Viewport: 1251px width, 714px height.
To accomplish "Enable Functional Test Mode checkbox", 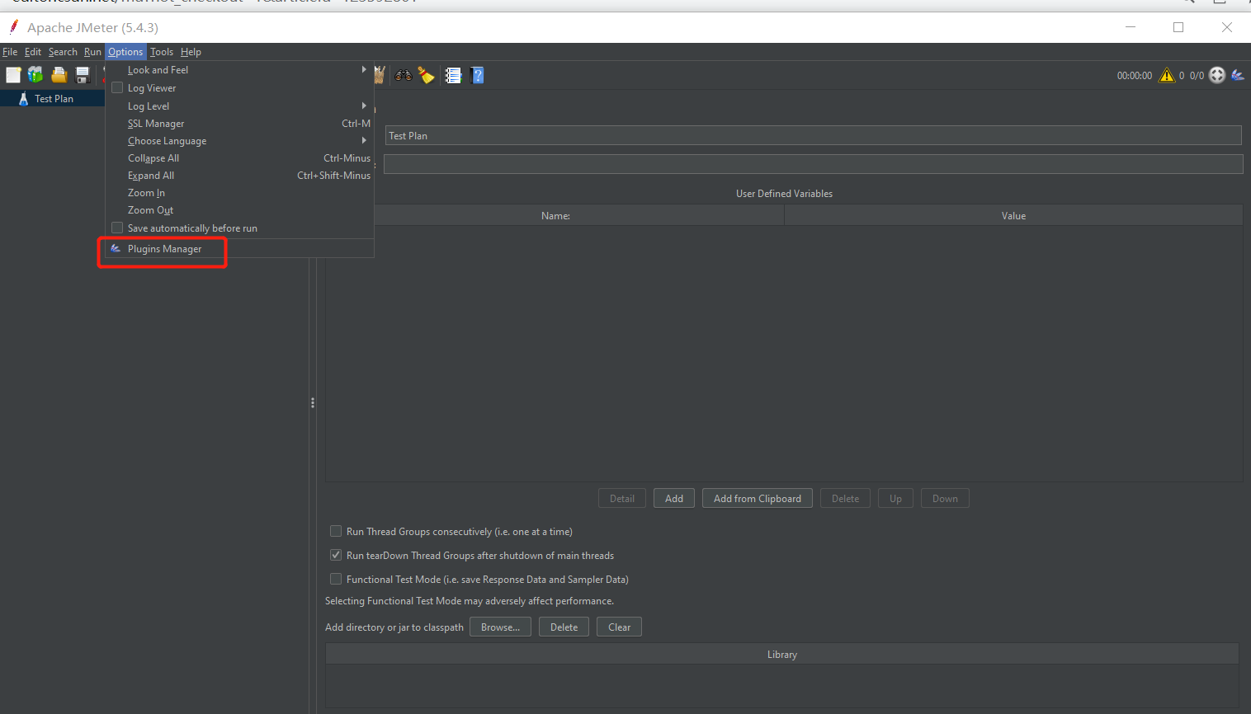I will click(336, 579).
